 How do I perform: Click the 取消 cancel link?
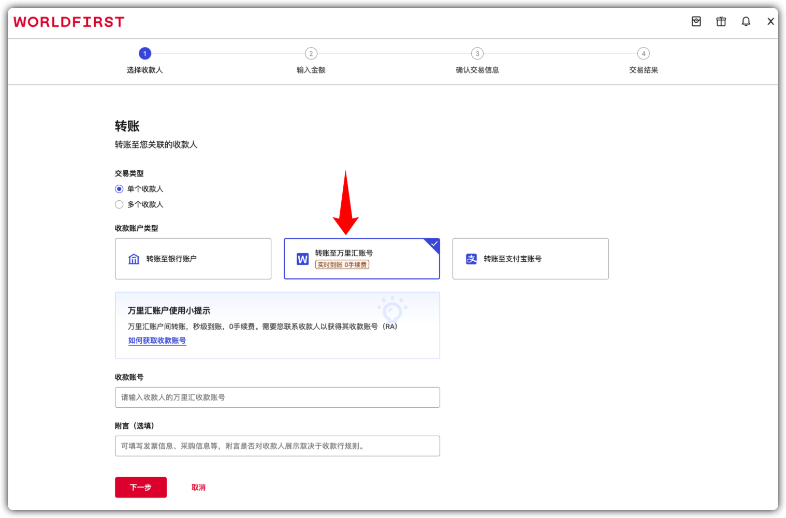[x=198, y=487]
